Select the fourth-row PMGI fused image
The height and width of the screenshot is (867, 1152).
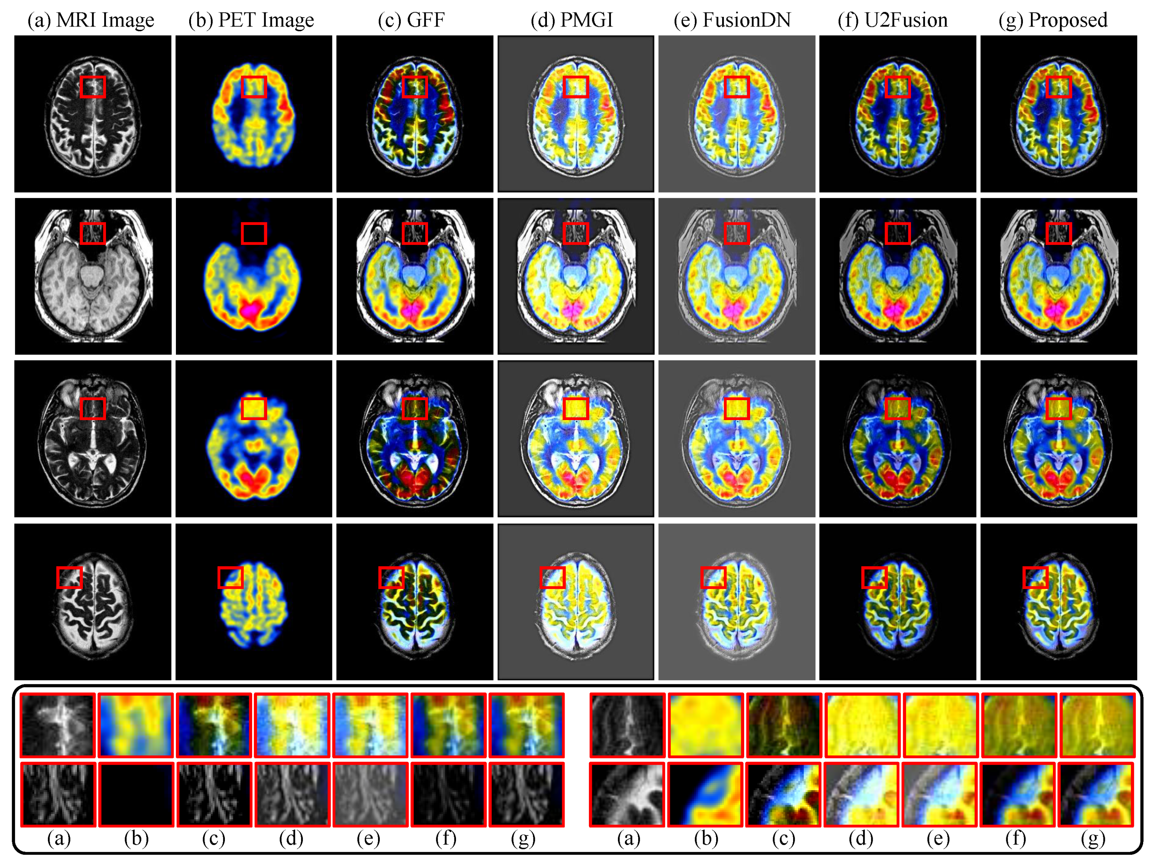tap(576, 602)
